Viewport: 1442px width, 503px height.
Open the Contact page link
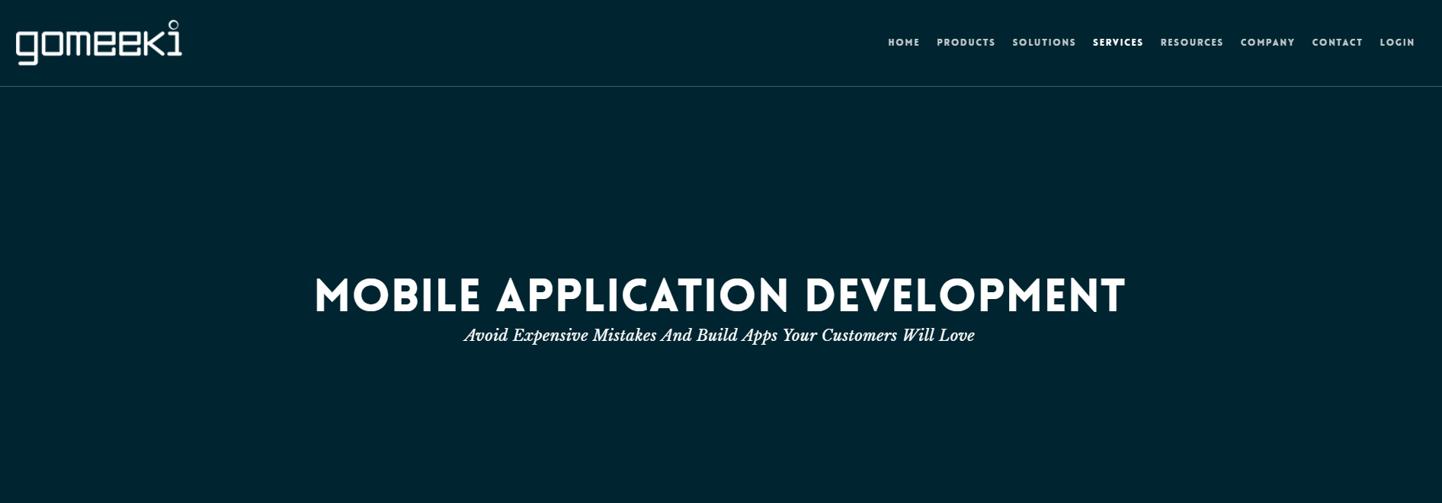click(x=1337, y=43)
